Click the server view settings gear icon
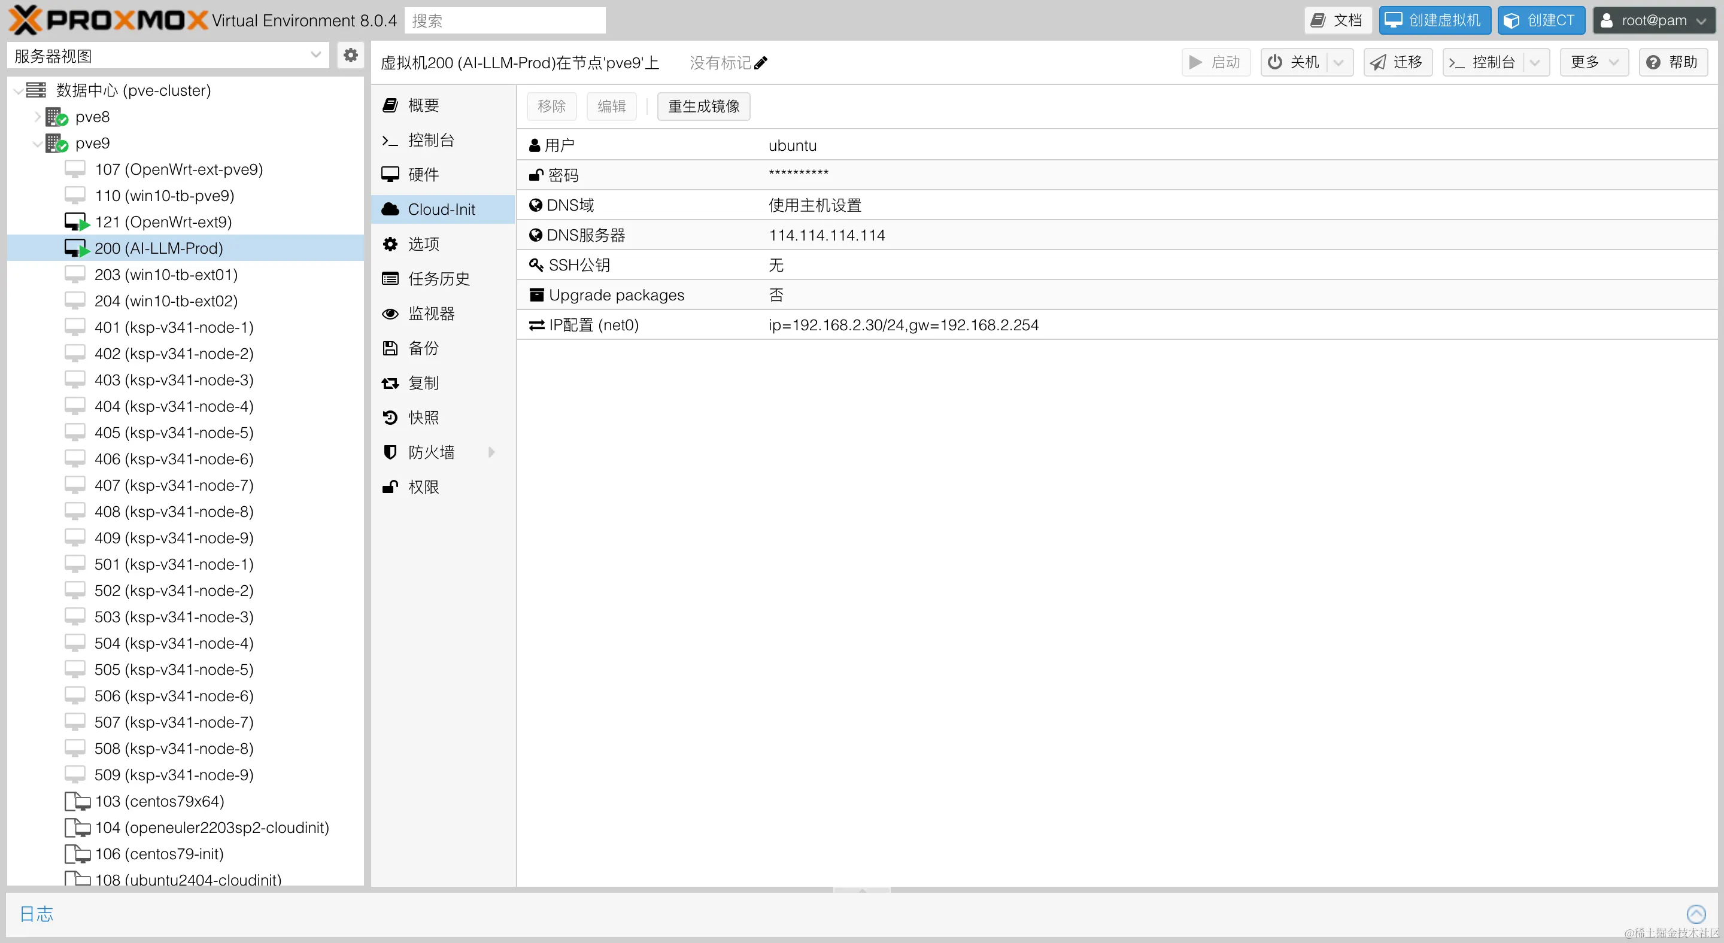Image resolution: width=1724 pixels, height=943 pixels. point(350,55)
